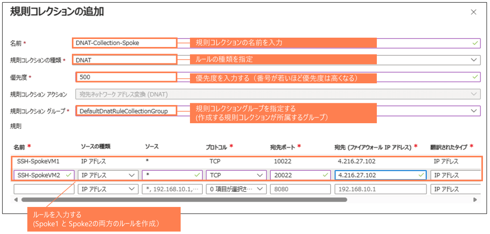Click the horizontal scrollbar thumb under rules
This screenshot has height=234, width=490.
coord(184,199)
